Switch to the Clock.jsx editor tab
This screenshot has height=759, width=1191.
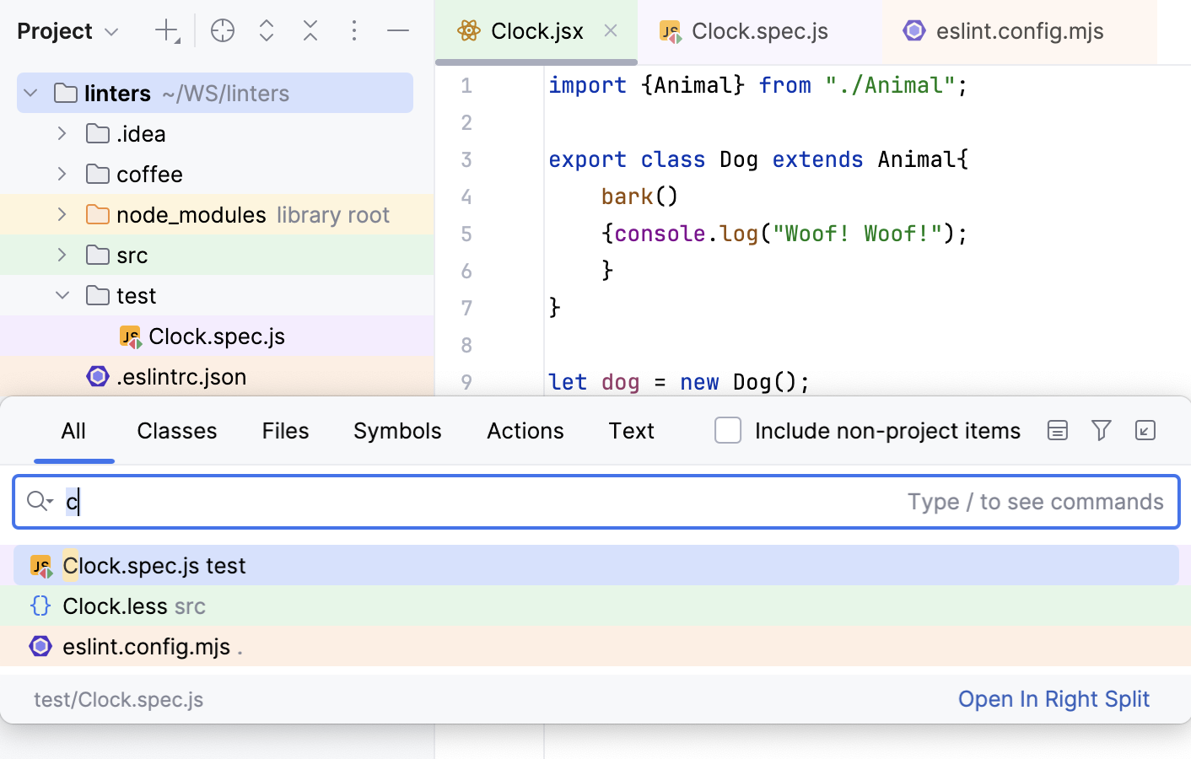click(x=536, y=31)
